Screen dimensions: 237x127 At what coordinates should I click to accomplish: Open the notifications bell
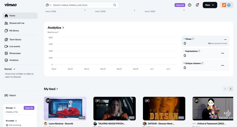tap(197, 5)
